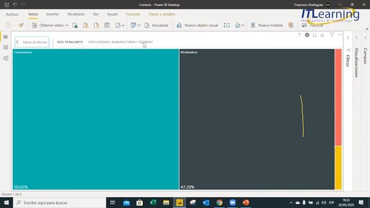Toggle the drill down mode icon
This screenshot has height=208, width=370.
click(307, 35)
